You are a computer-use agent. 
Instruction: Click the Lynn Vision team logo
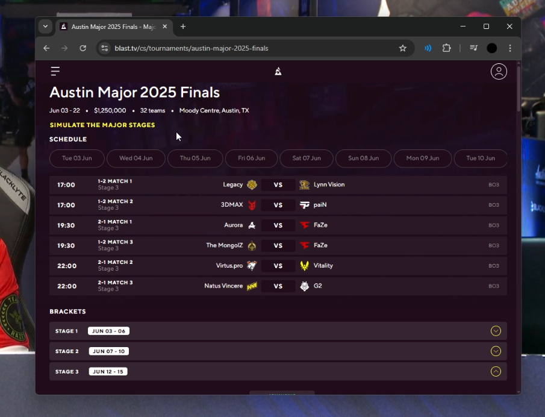305,184
